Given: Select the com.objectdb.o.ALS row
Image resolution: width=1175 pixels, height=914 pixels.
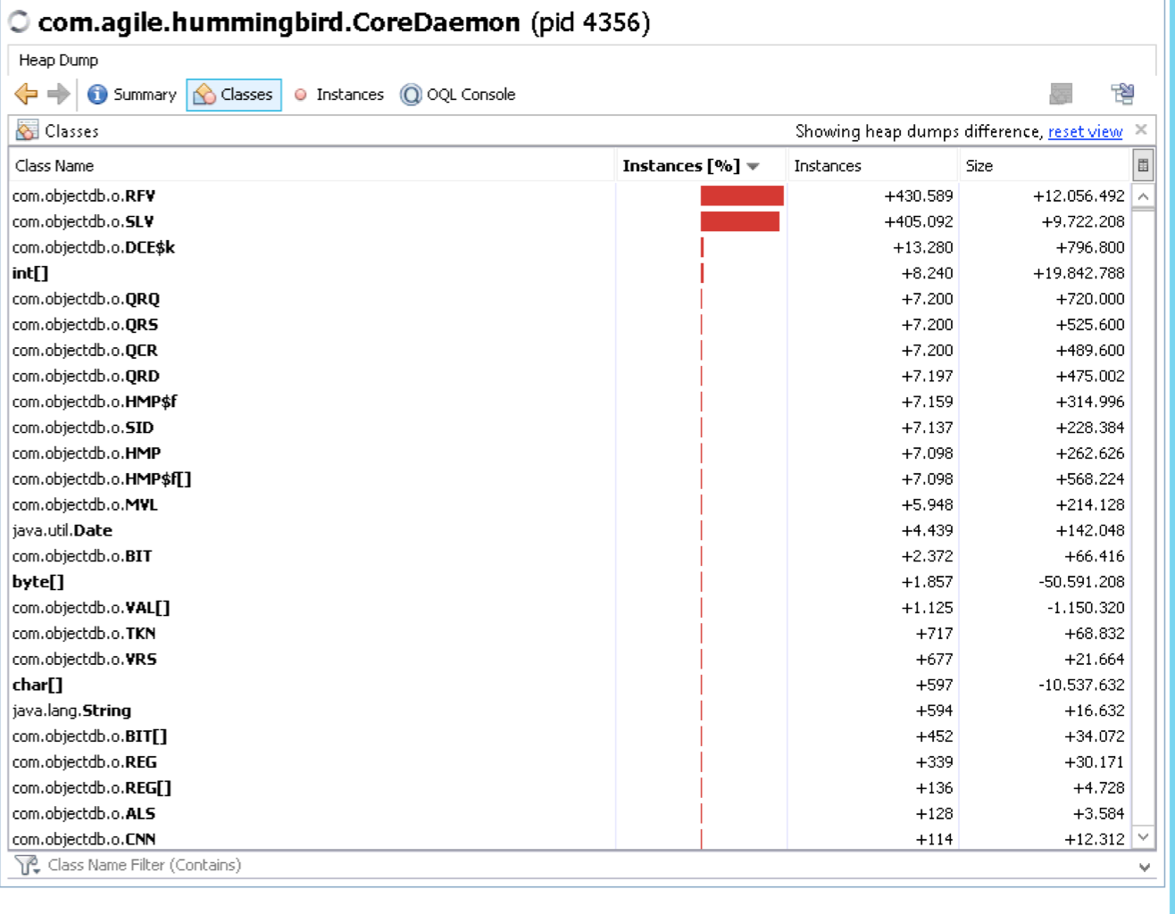Looking at the screenshot, I should pos(570,813).
